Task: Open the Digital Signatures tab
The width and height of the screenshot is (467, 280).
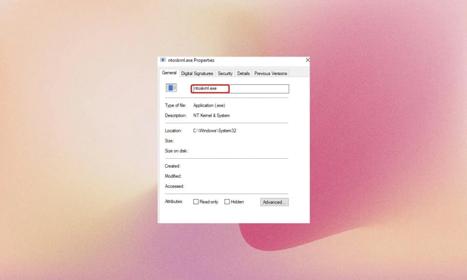Action: pos(197,74)
